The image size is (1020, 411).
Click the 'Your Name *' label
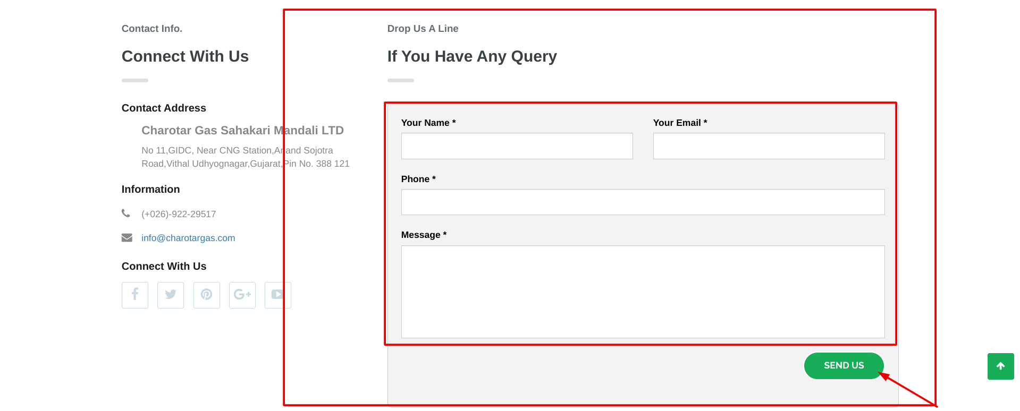click(x=428, y=123)
